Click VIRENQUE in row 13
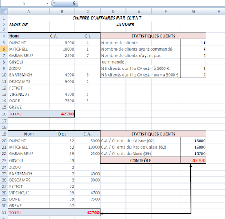 [x=19, y=94]
